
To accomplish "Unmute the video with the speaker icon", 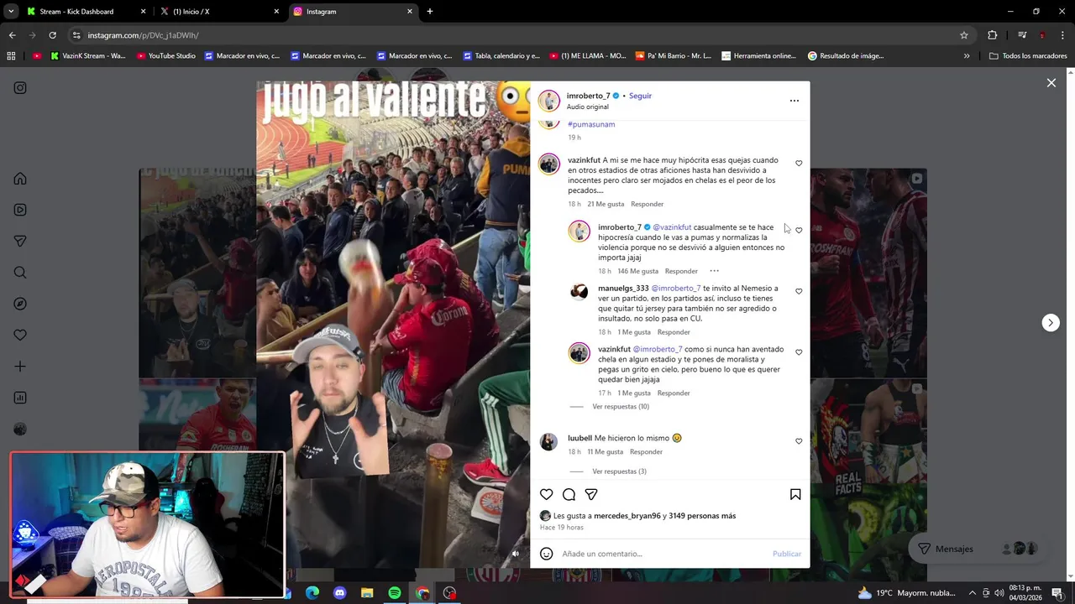I will [516, 554].
